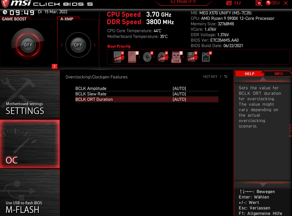Open the red question mark help icon
292x216 pixels.
pyautogui.click(x=54, y=67)
